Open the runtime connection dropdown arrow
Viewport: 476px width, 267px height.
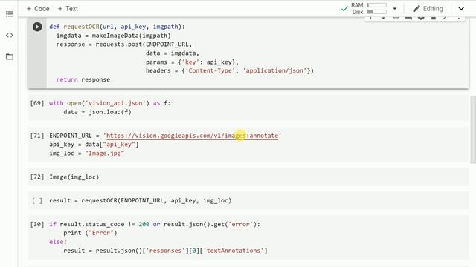pyautogui.click(x=395, y=8)
